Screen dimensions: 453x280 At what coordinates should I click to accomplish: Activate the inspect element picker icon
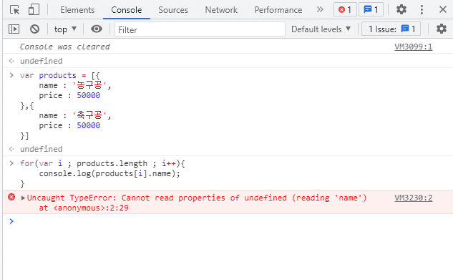(14, 10)
